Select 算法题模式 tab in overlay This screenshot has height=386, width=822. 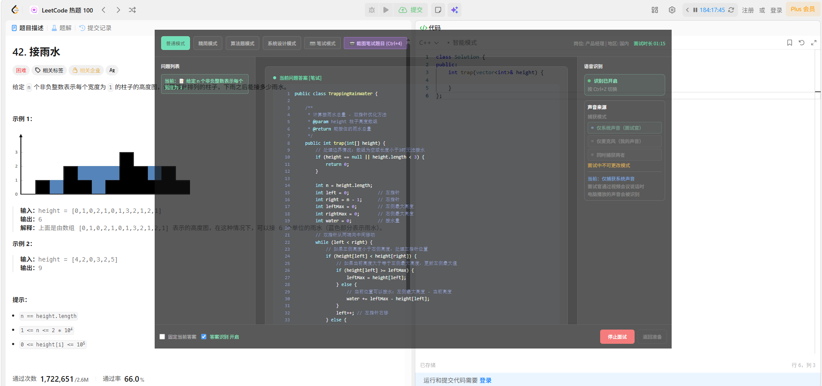(x=243, y=43)
